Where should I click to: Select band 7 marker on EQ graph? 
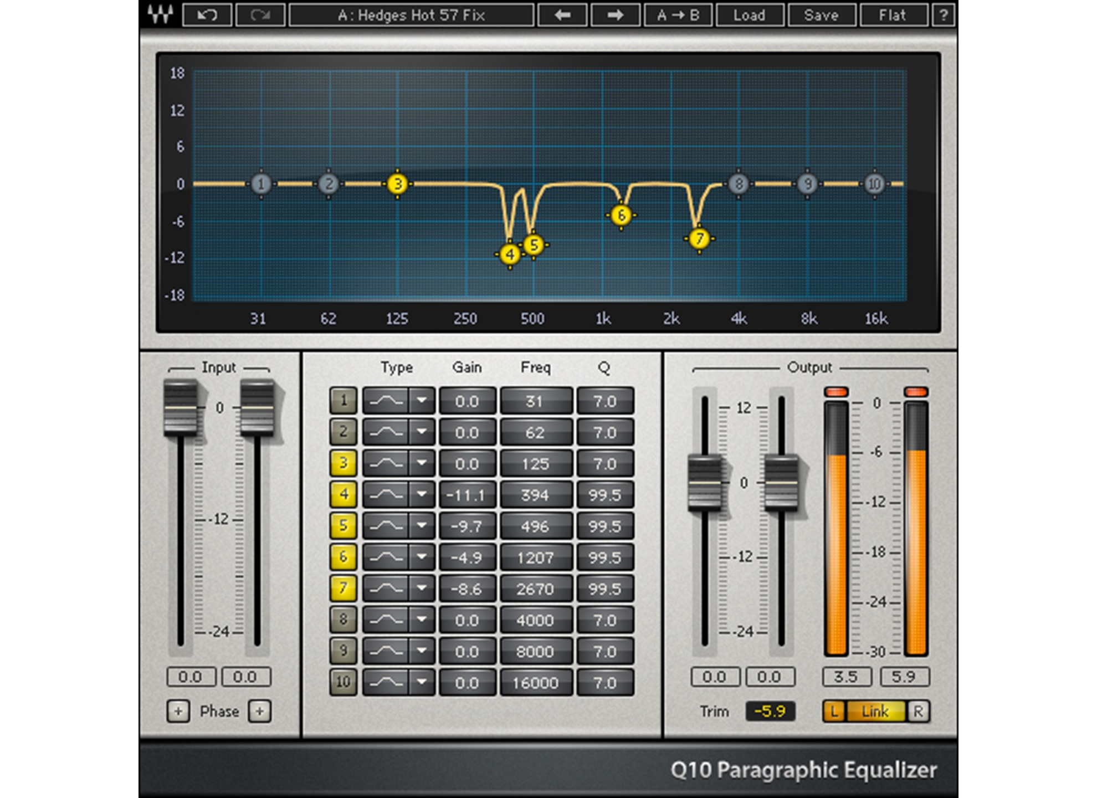[x=699, y=239]
